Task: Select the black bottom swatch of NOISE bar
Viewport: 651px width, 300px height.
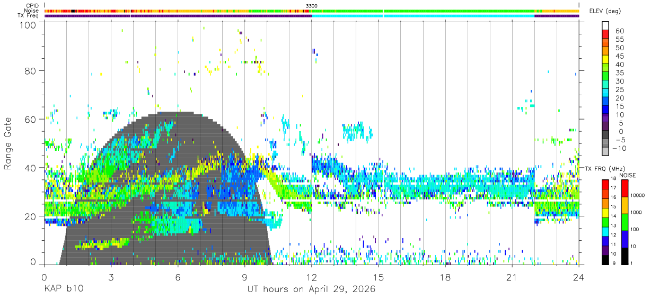Action: [x=624, y=256]
